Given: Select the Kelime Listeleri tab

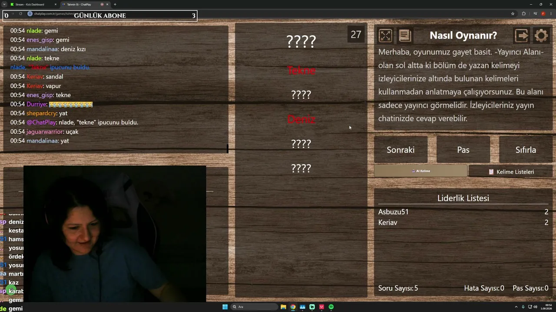Looking at the screenshot, I should [511, 172].
